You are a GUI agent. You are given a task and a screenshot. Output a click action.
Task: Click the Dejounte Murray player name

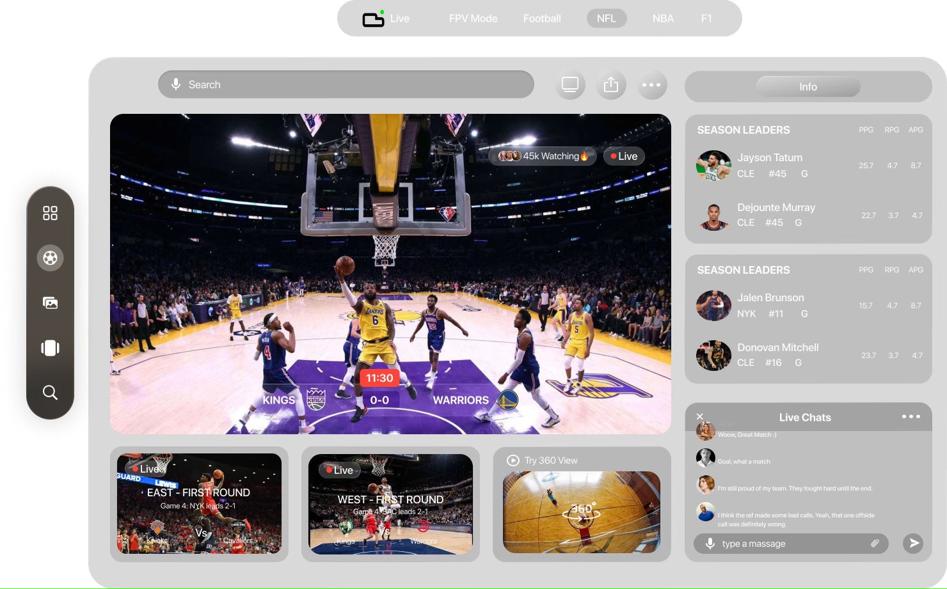pyautogui.click(x=776, y=207)
